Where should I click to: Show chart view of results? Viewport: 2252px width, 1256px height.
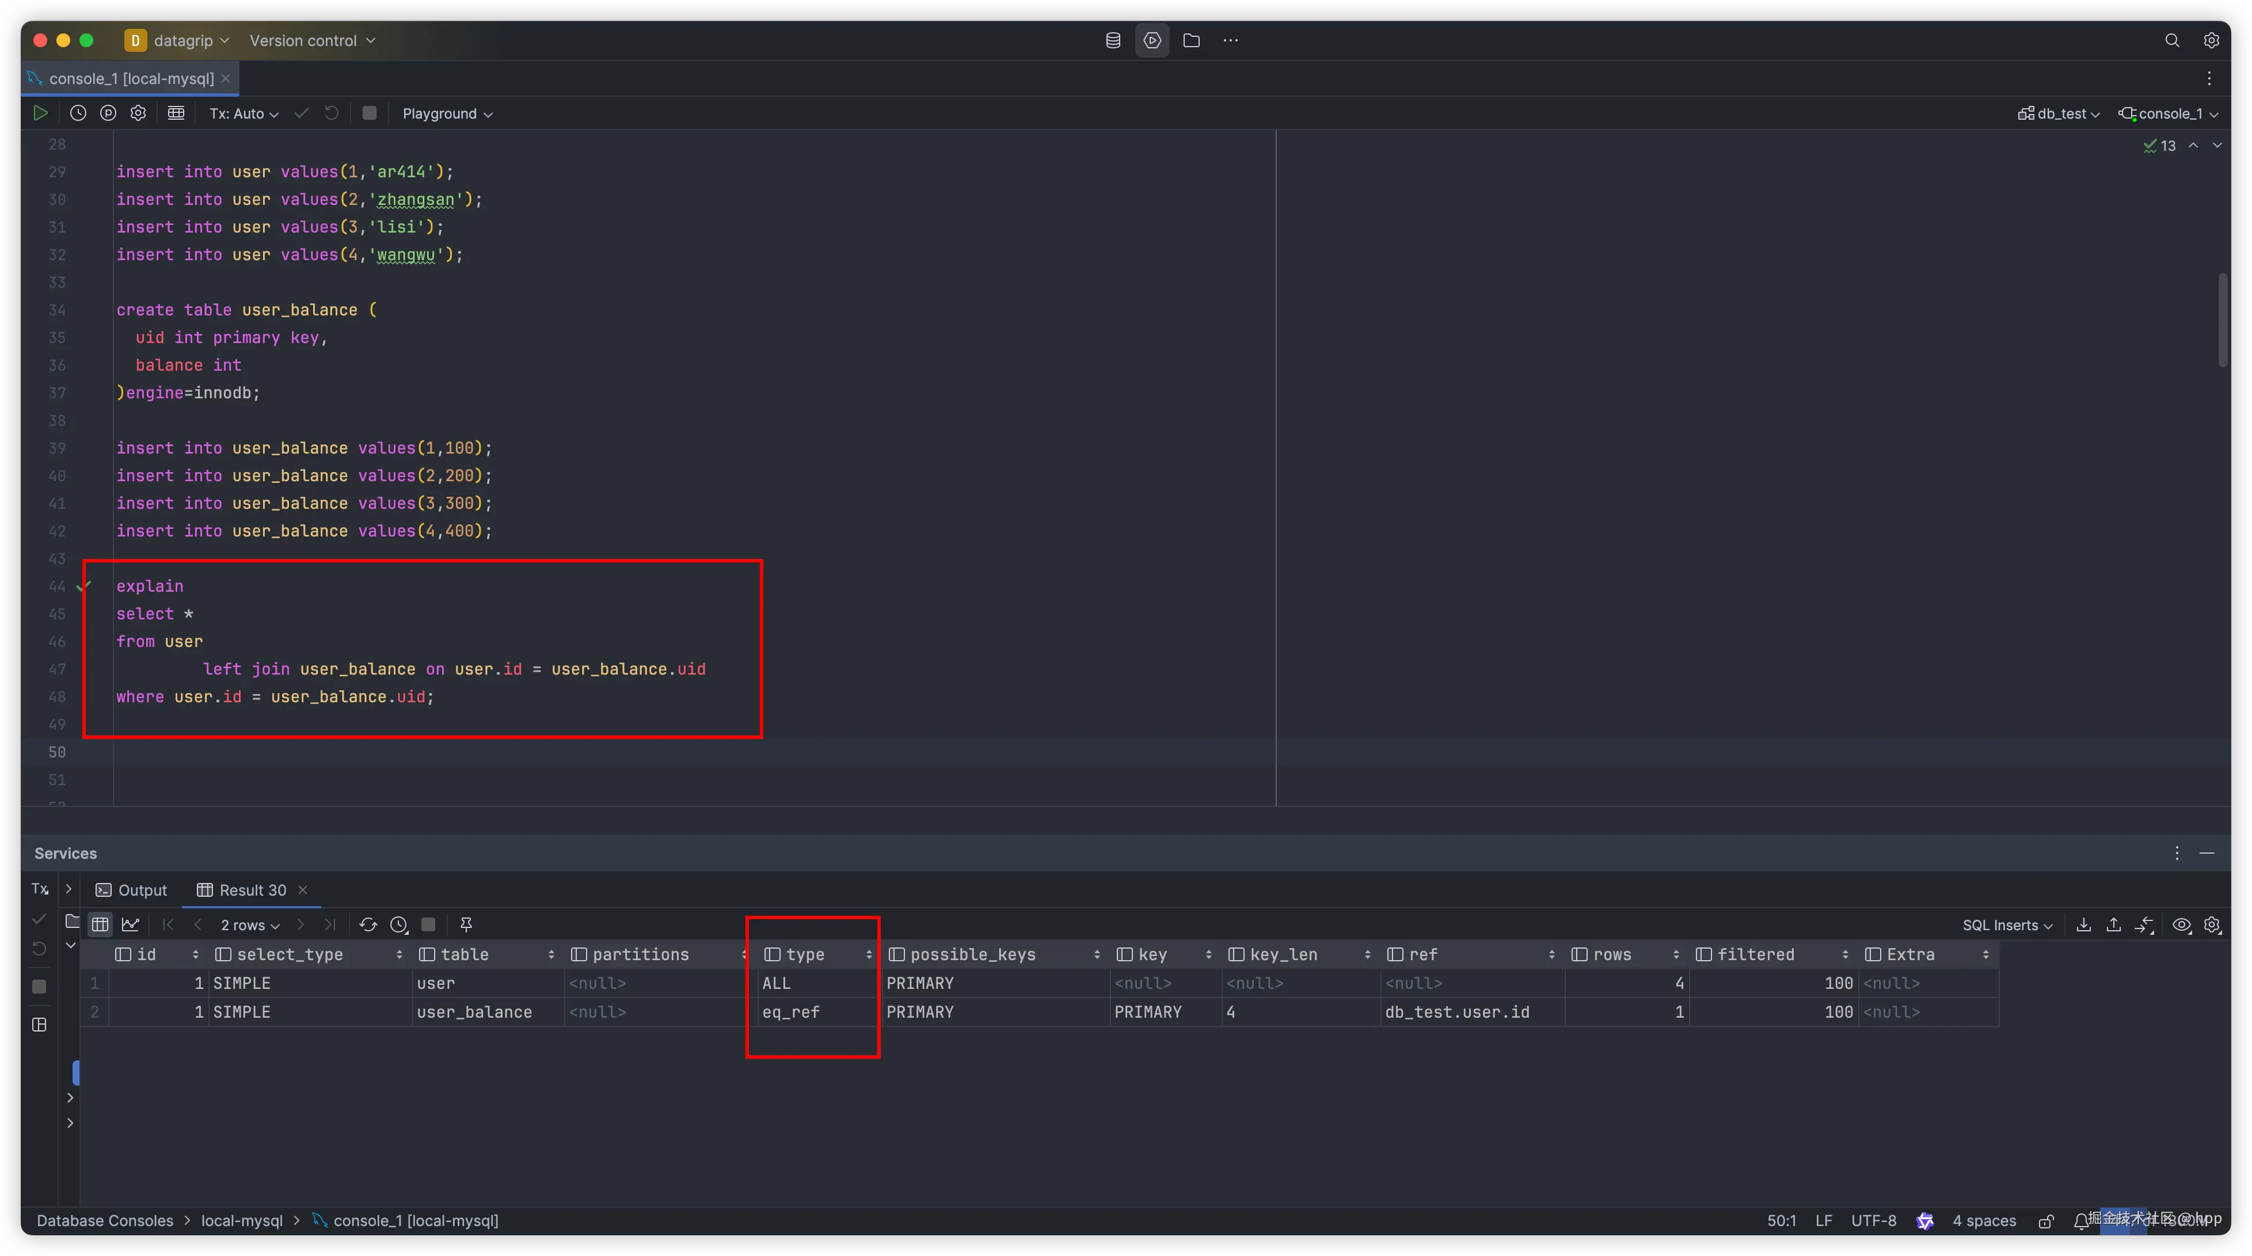[131, 925]
